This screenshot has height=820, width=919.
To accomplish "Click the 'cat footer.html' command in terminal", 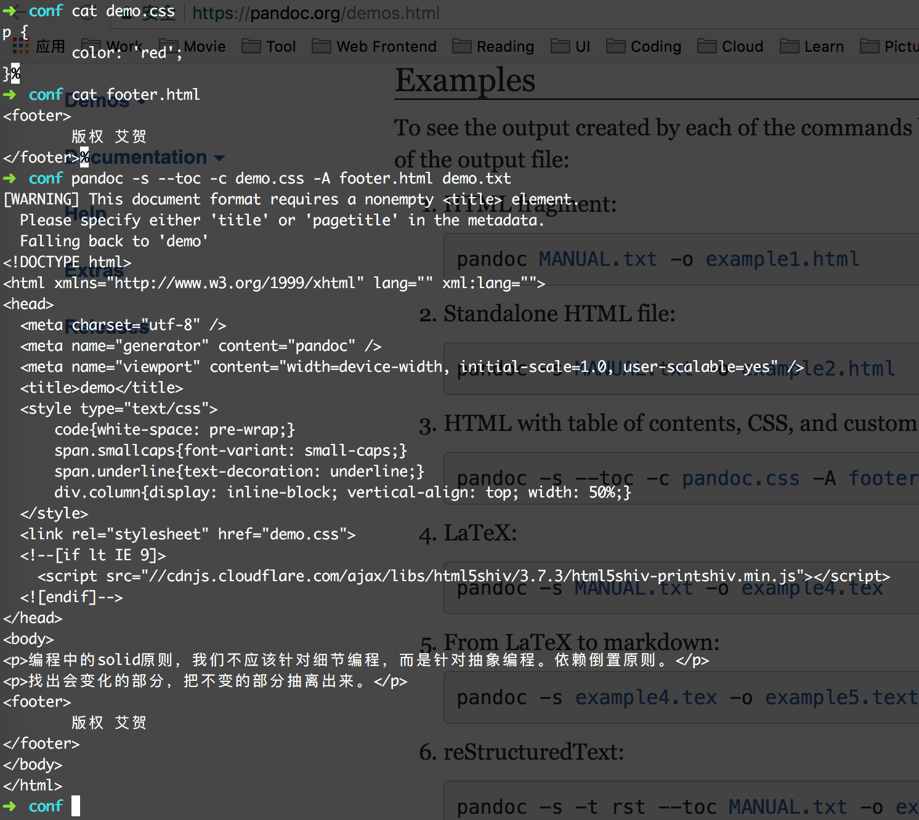I will pos(136,95).
